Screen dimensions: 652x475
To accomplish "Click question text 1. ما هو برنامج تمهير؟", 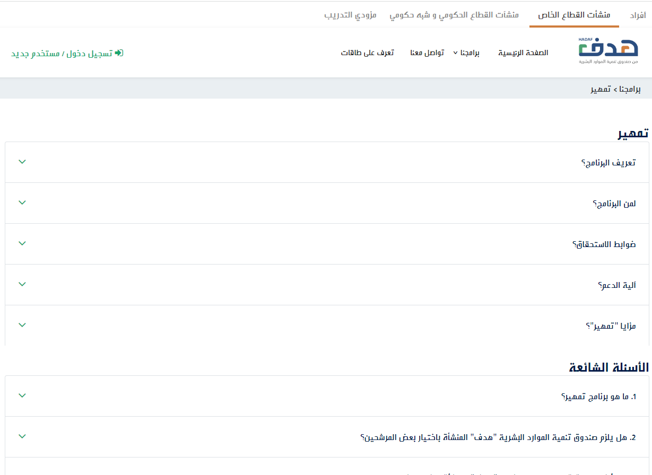I will (598, 397).
